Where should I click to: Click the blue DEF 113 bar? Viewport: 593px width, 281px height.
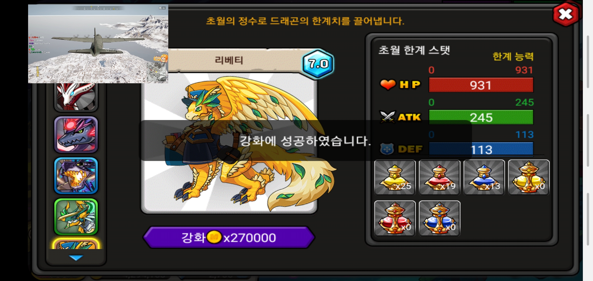481,149
